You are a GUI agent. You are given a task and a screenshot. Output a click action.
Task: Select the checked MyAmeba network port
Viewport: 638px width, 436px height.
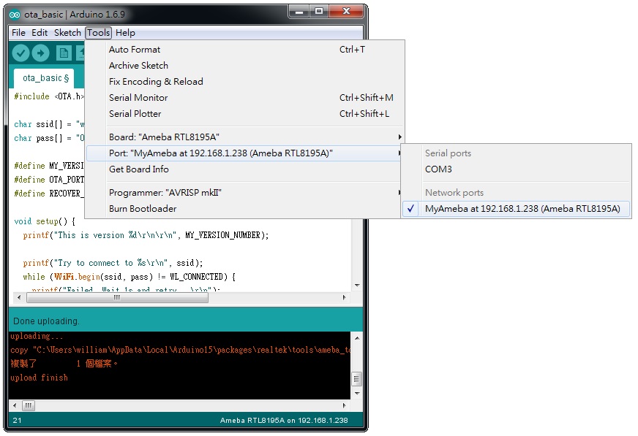tap(516, 209)
